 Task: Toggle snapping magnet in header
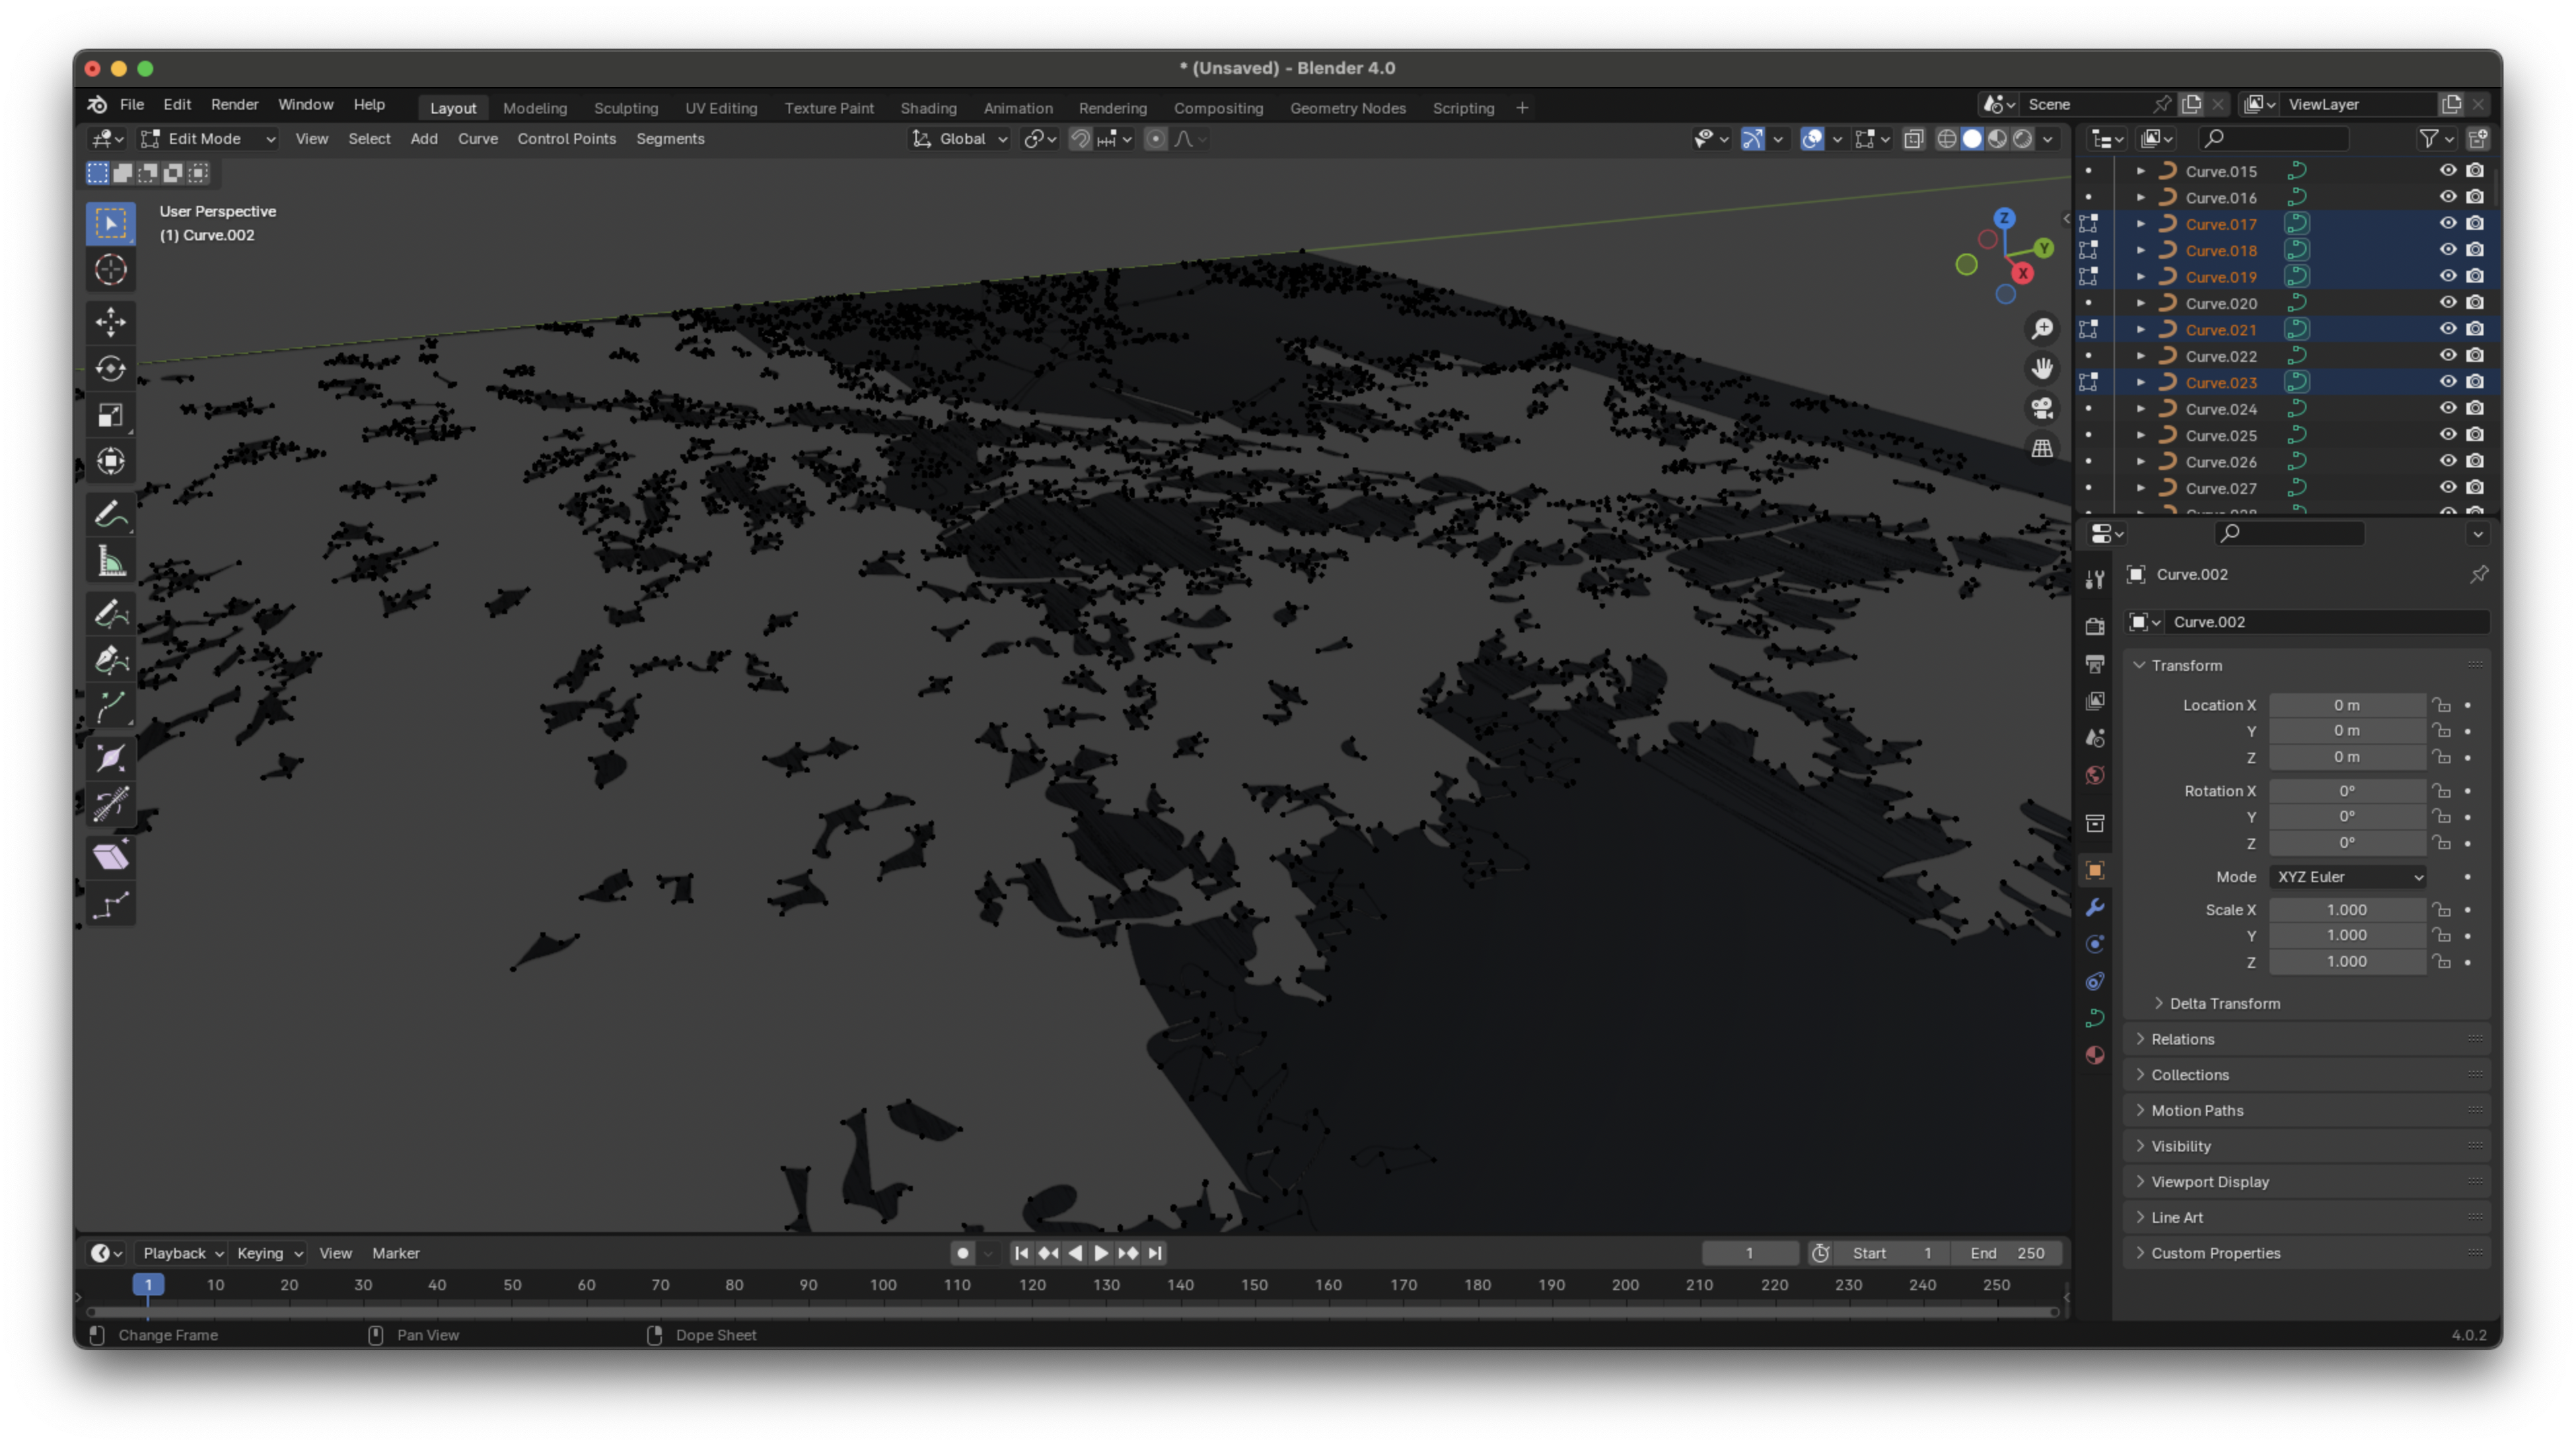[x=1080, y=139]
